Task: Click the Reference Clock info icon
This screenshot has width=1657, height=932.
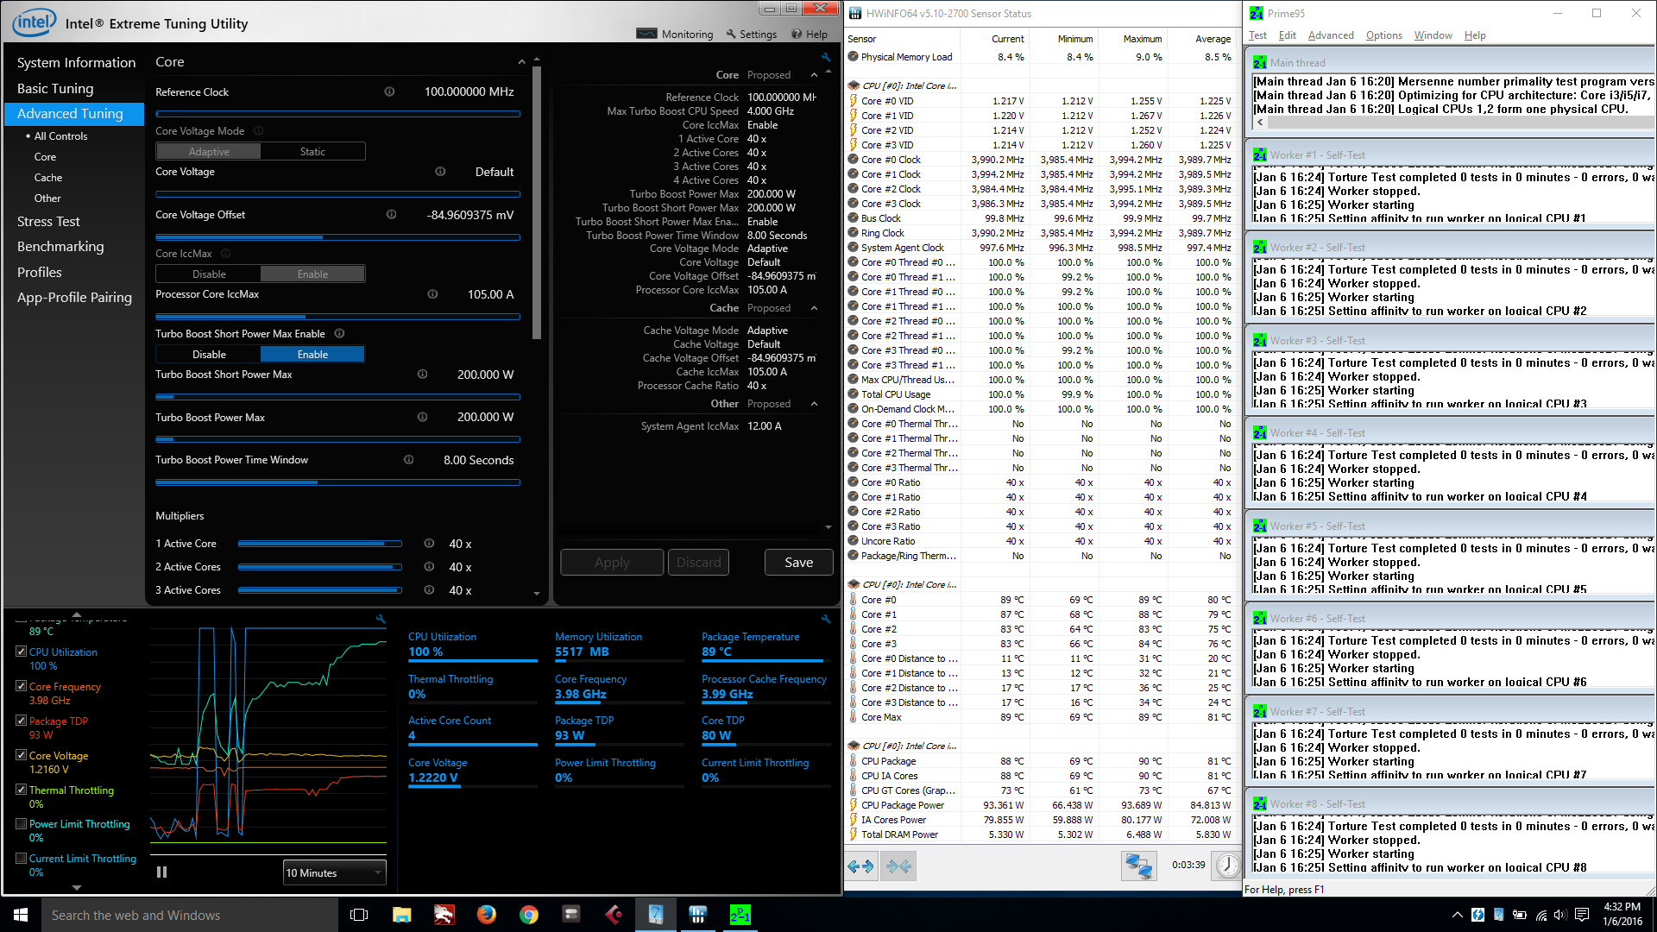Action: 389,91
